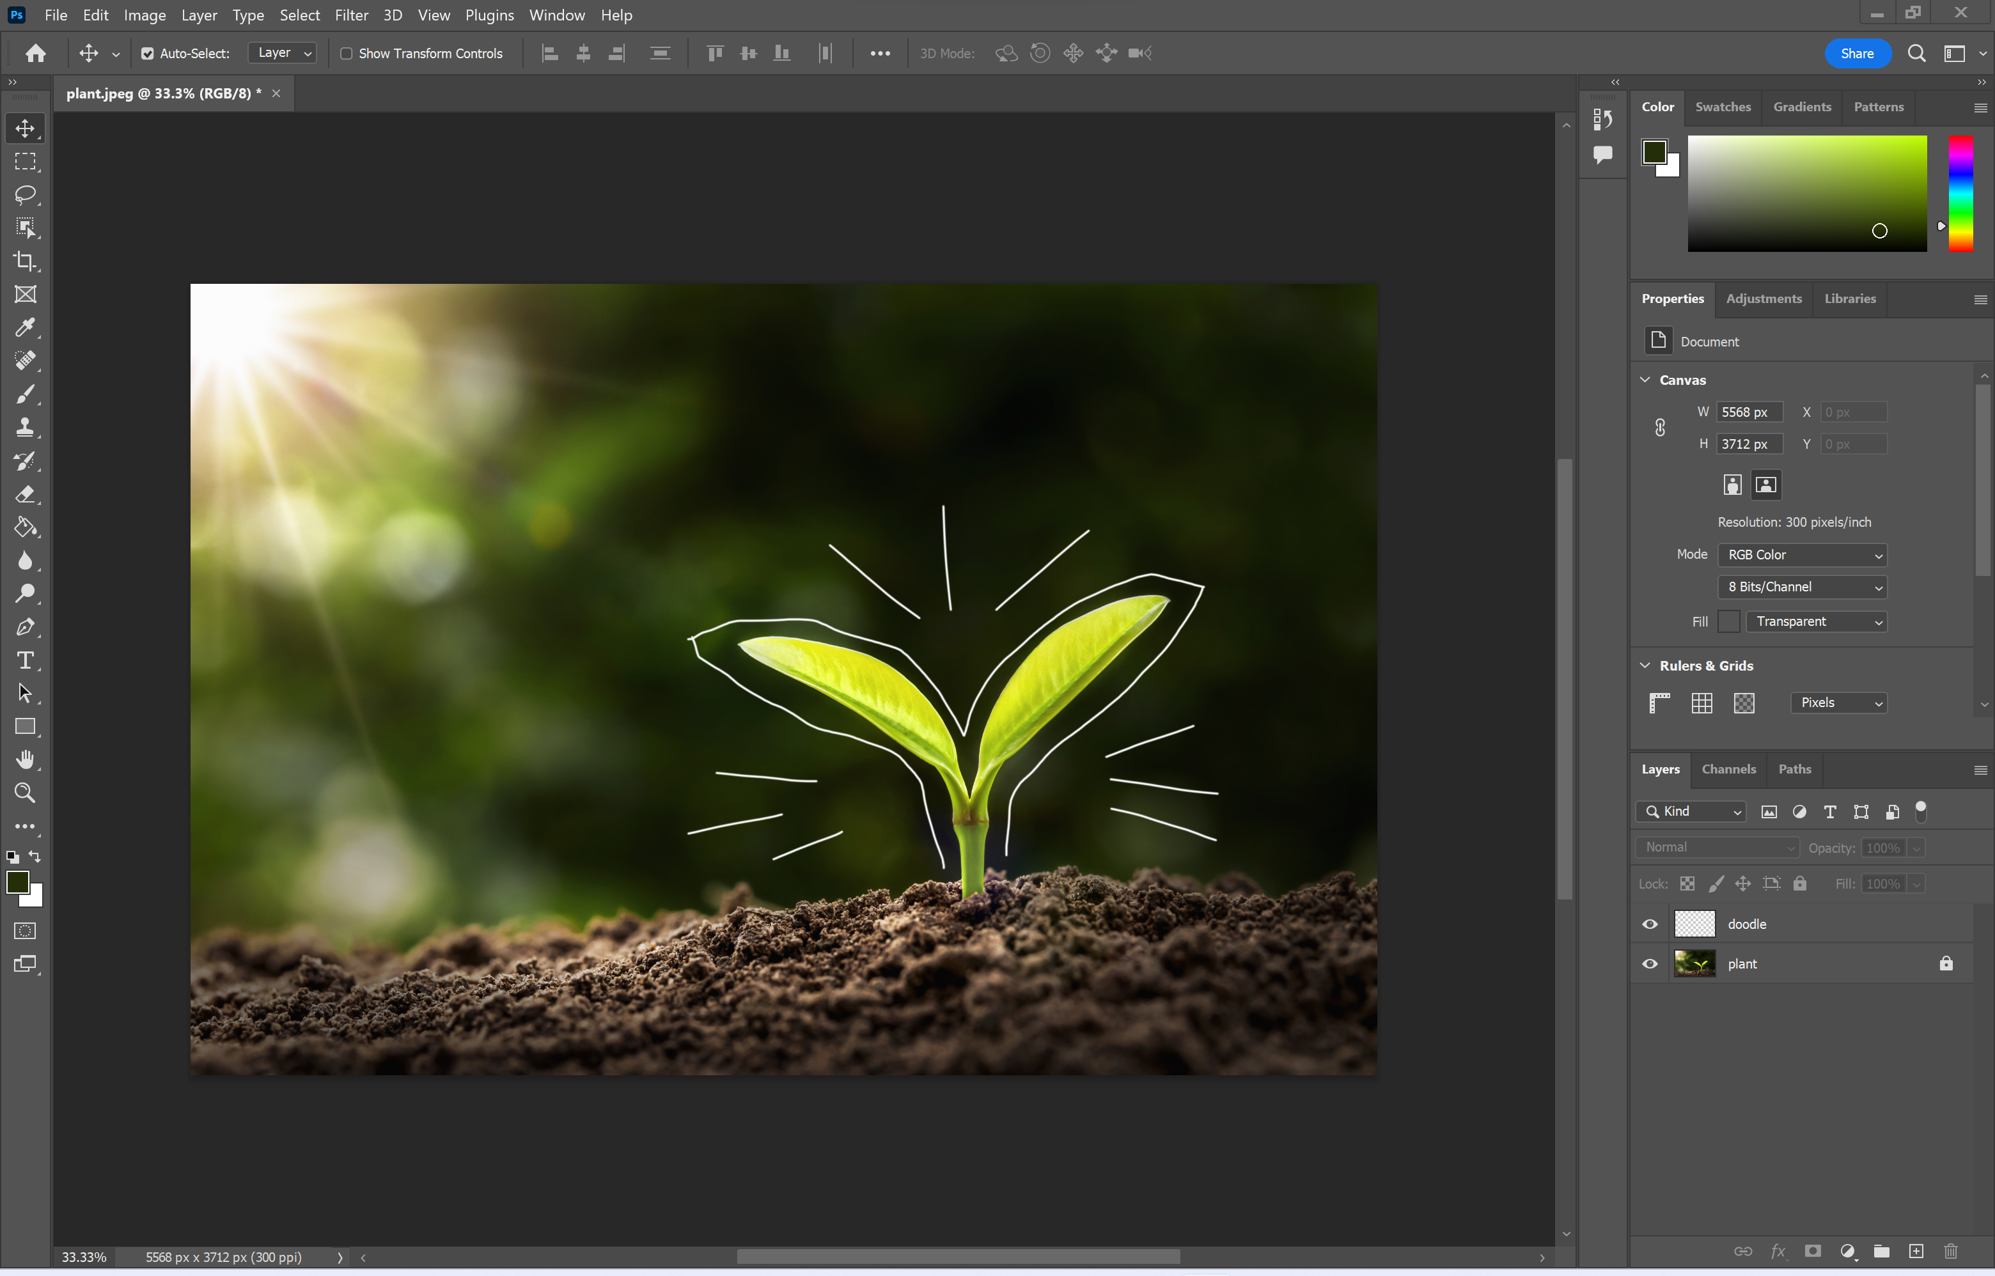Select the Brush tool
Screen dimensions: 1995x1276
click(25, 394)
